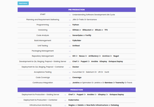154x107 pixels.
Task: Open Puppet link in Deployment to Production row
Action: point(80,94)
